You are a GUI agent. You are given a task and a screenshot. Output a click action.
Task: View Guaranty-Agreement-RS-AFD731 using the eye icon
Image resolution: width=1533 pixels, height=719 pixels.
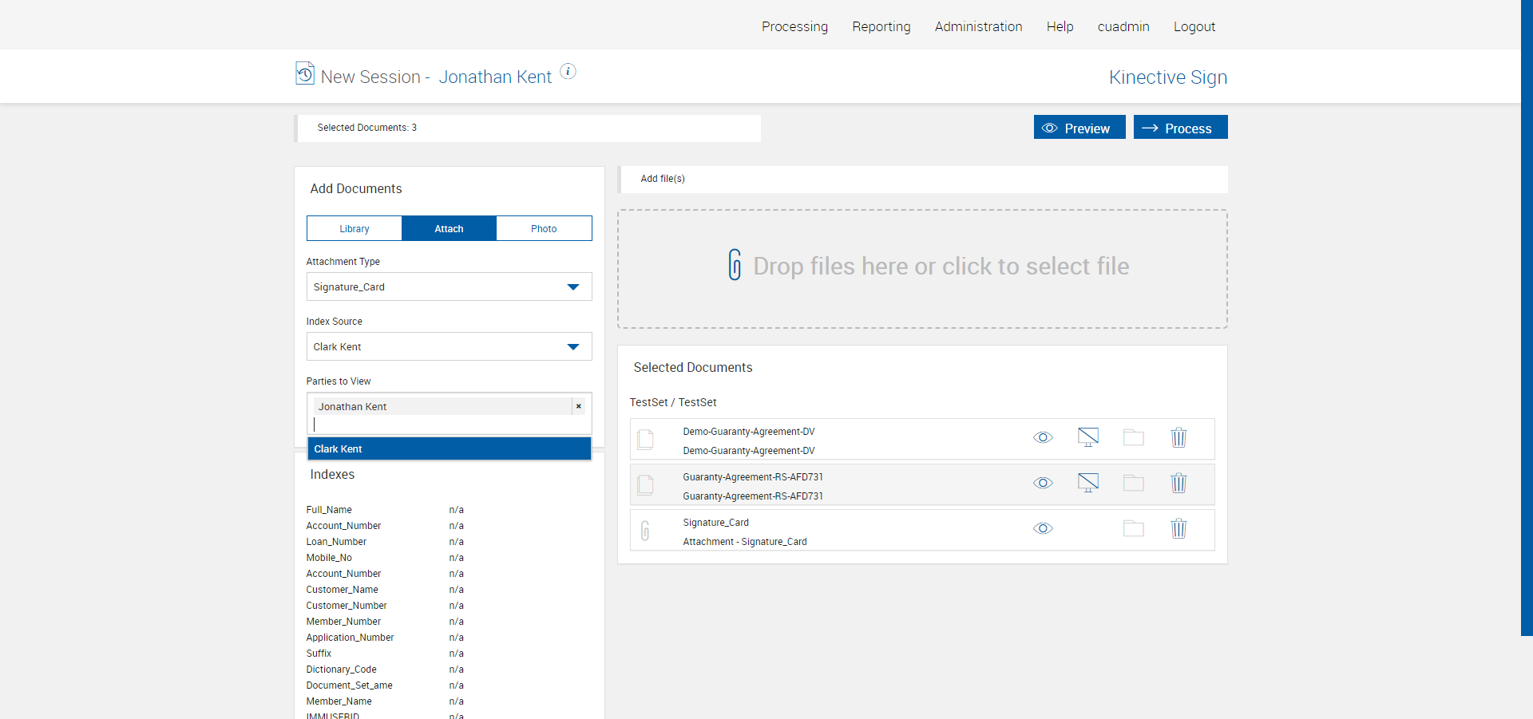pos(1043,483)
